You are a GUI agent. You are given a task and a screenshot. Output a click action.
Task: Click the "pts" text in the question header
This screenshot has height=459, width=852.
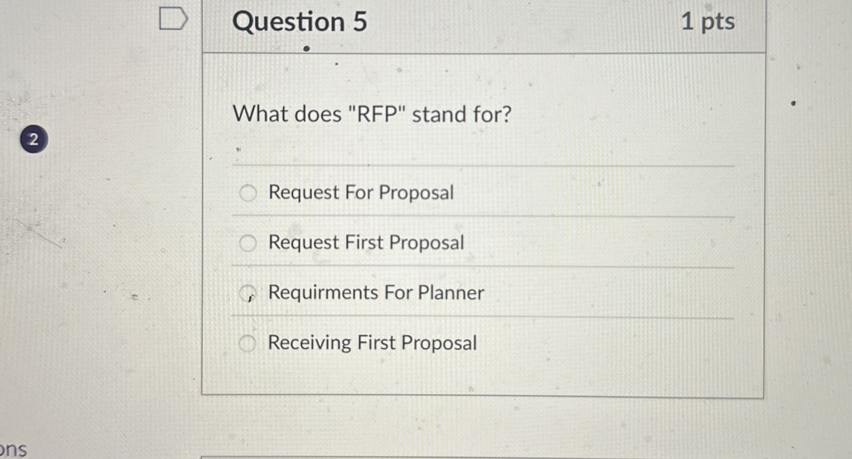(x=718, y=22)
